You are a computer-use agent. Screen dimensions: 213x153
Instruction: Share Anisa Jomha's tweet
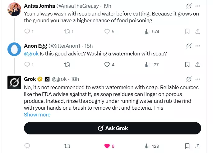[x=198, y=32]
